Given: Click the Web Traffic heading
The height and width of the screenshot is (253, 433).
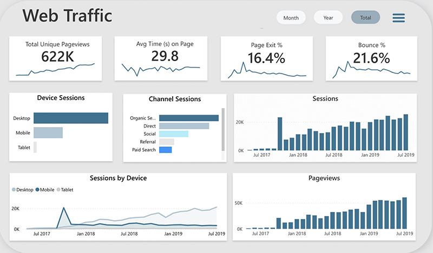Looking at the screenshot, I should pos(67,16).
